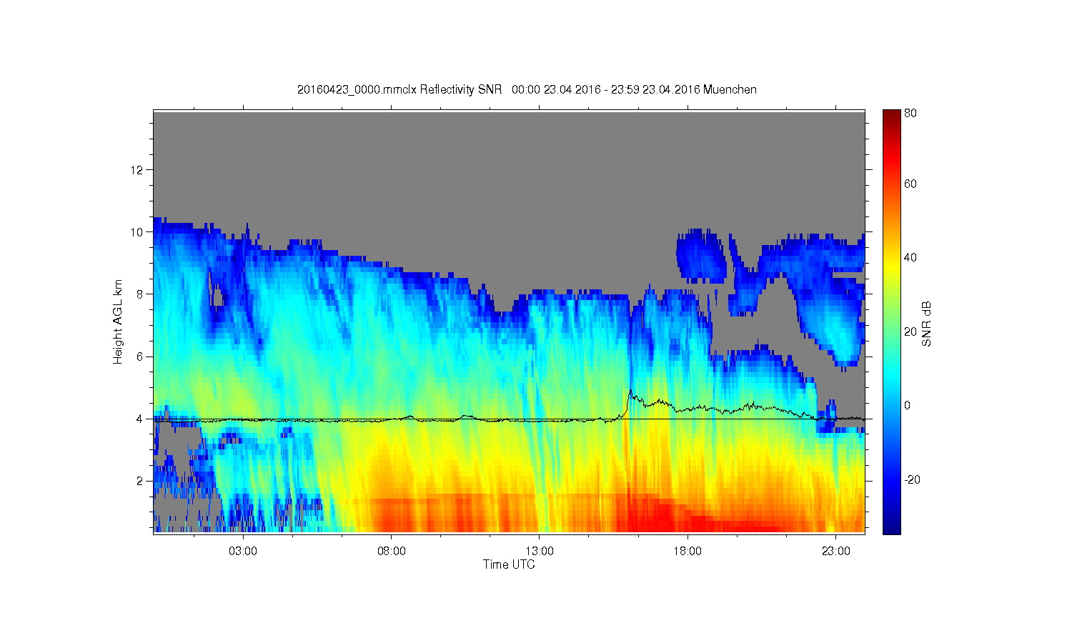Click the colorbar value '60'
The image size is (1072, 643).
click(x=910, y=184)
